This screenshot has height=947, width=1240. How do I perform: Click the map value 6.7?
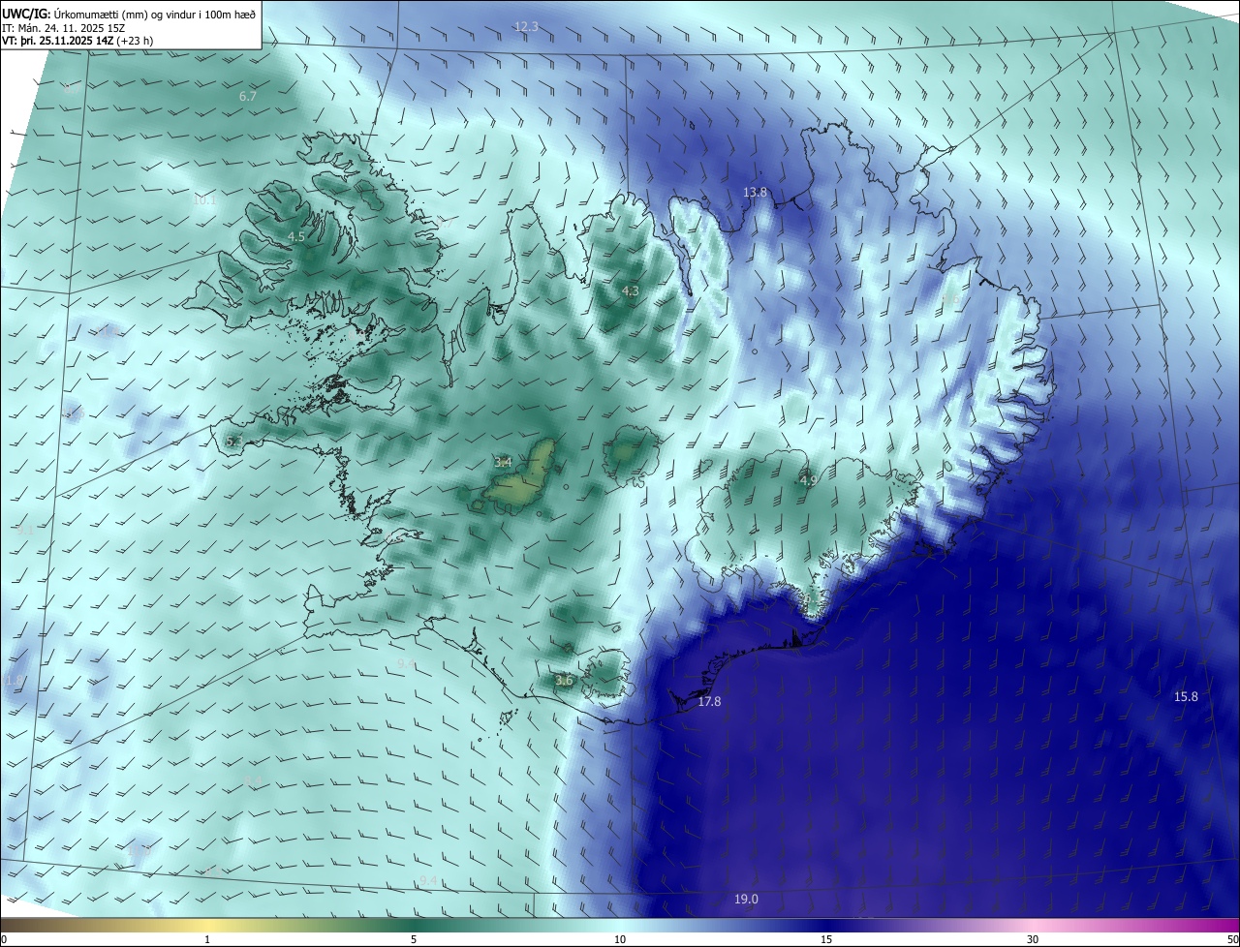[248, 96]
